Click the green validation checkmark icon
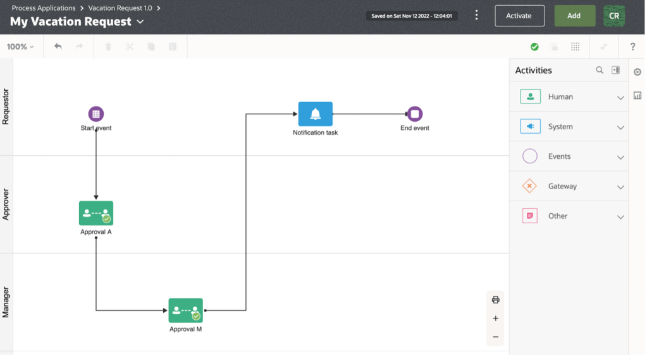 [x=534, y=47]
